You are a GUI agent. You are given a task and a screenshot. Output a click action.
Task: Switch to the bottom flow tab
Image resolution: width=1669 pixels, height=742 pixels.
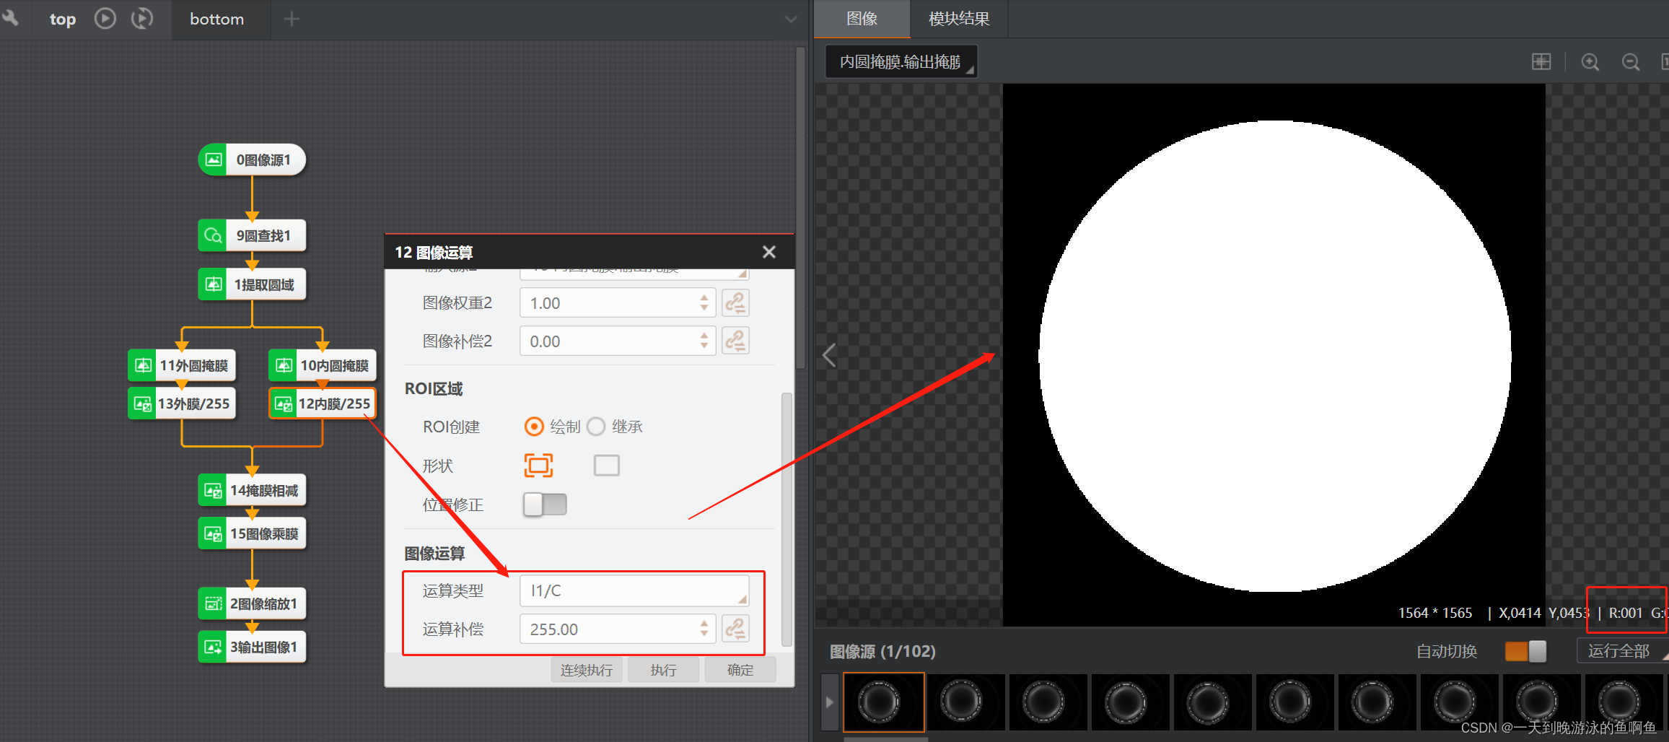pyautogui.click(x=216, y=19)
